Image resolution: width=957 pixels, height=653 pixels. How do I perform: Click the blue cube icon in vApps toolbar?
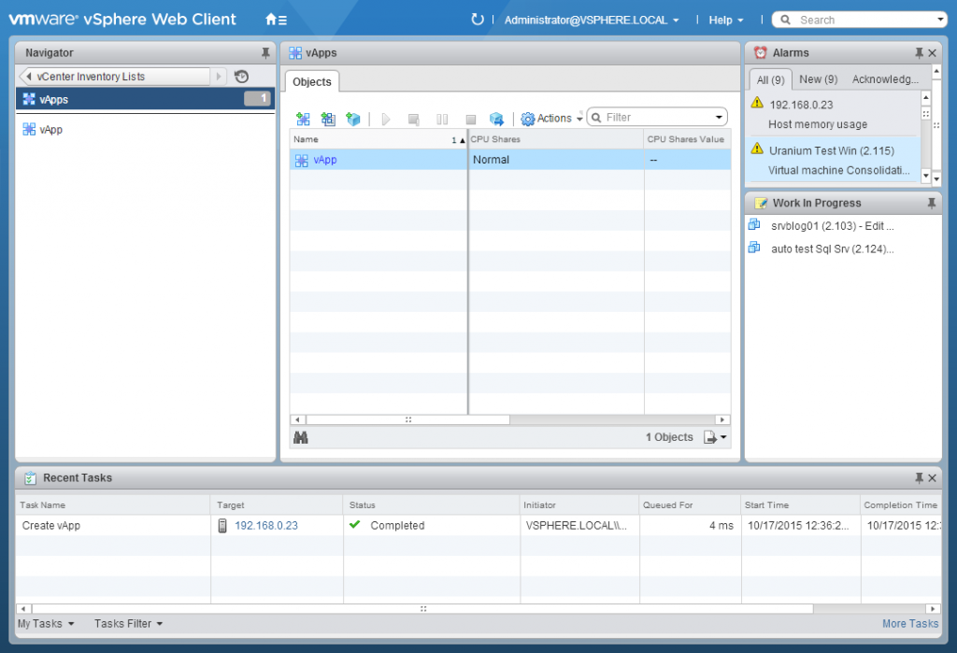coord(352,119)
